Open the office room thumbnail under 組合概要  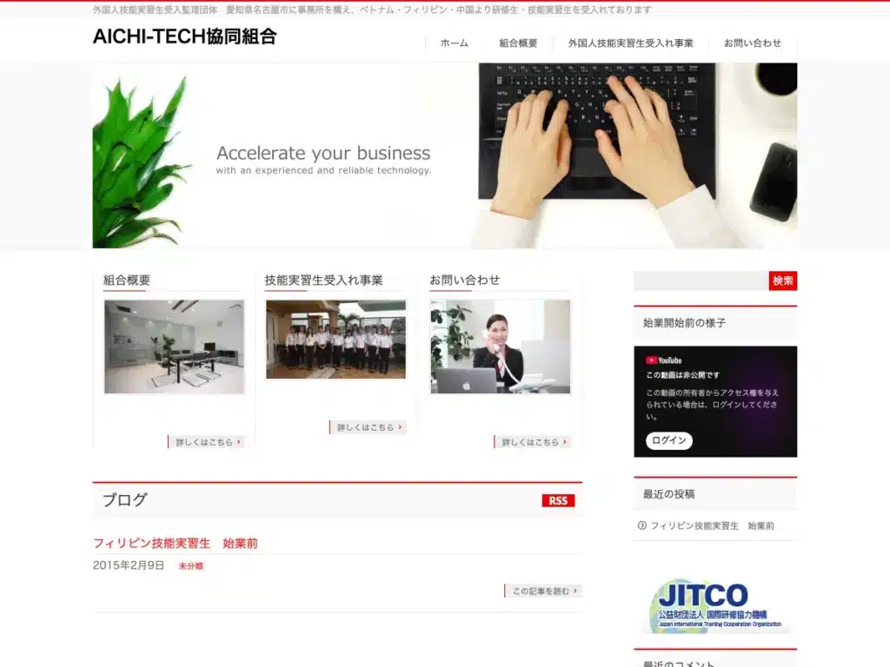pyautogui.click(x=174, y=347)
